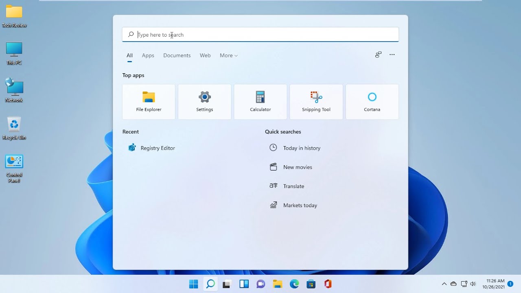Click the search feedback/share icon
521x293 pixels.
(x=378, y=55)
